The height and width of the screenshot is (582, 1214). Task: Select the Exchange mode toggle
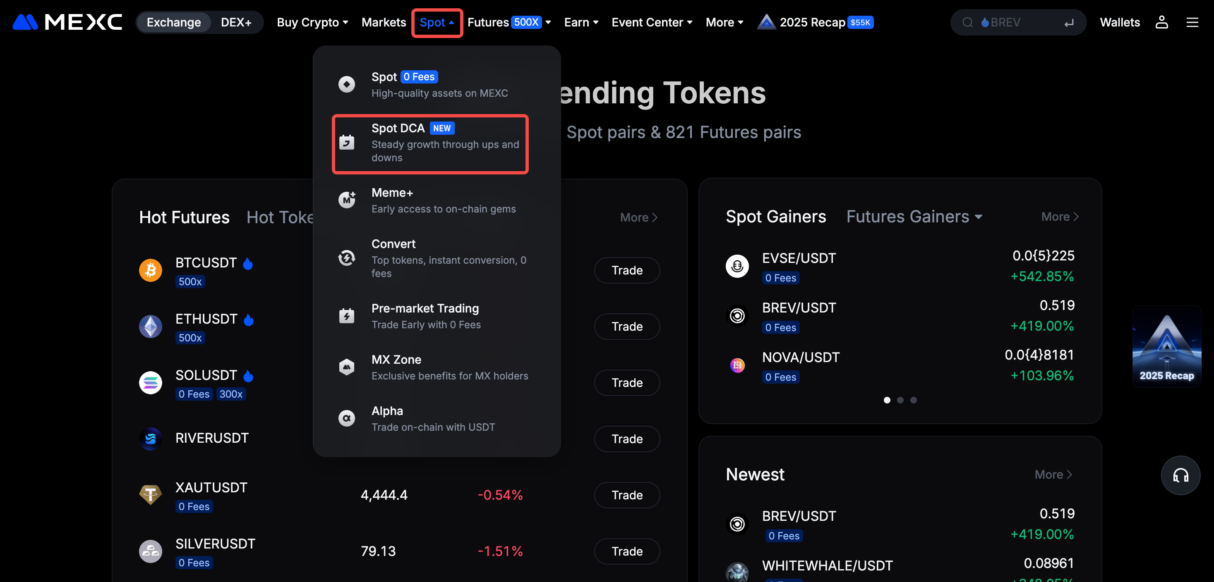click(173, 22)
